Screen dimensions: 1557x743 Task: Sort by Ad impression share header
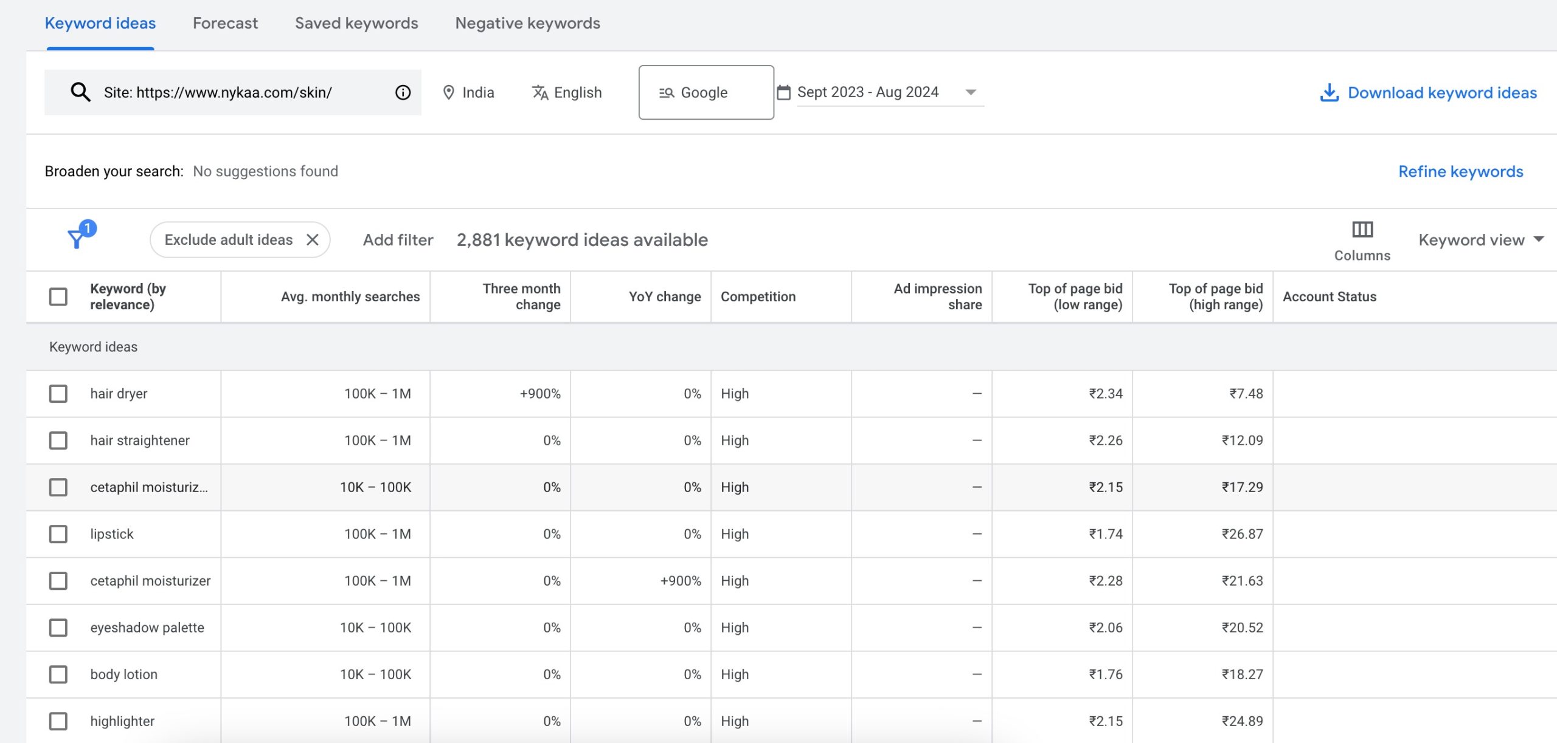pos(938,296)
